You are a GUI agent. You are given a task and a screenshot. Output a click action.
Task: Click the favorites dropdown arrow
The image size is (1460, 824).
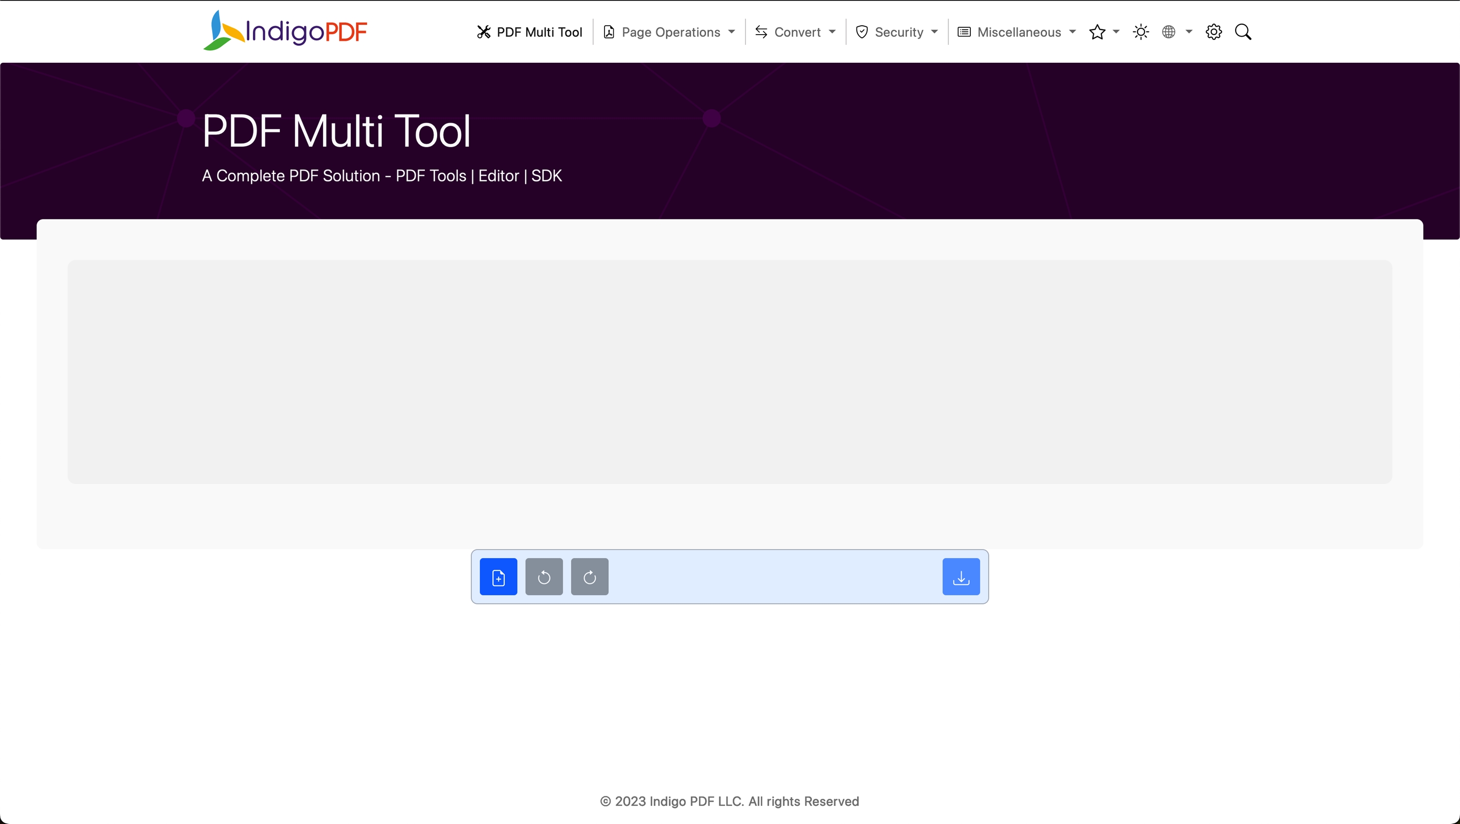pyautogui.click(x=1116, y=32)
